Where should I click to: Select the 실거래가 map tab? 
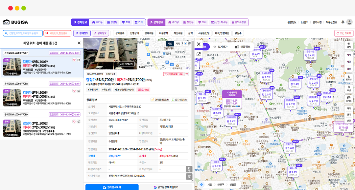click(221, 47)
